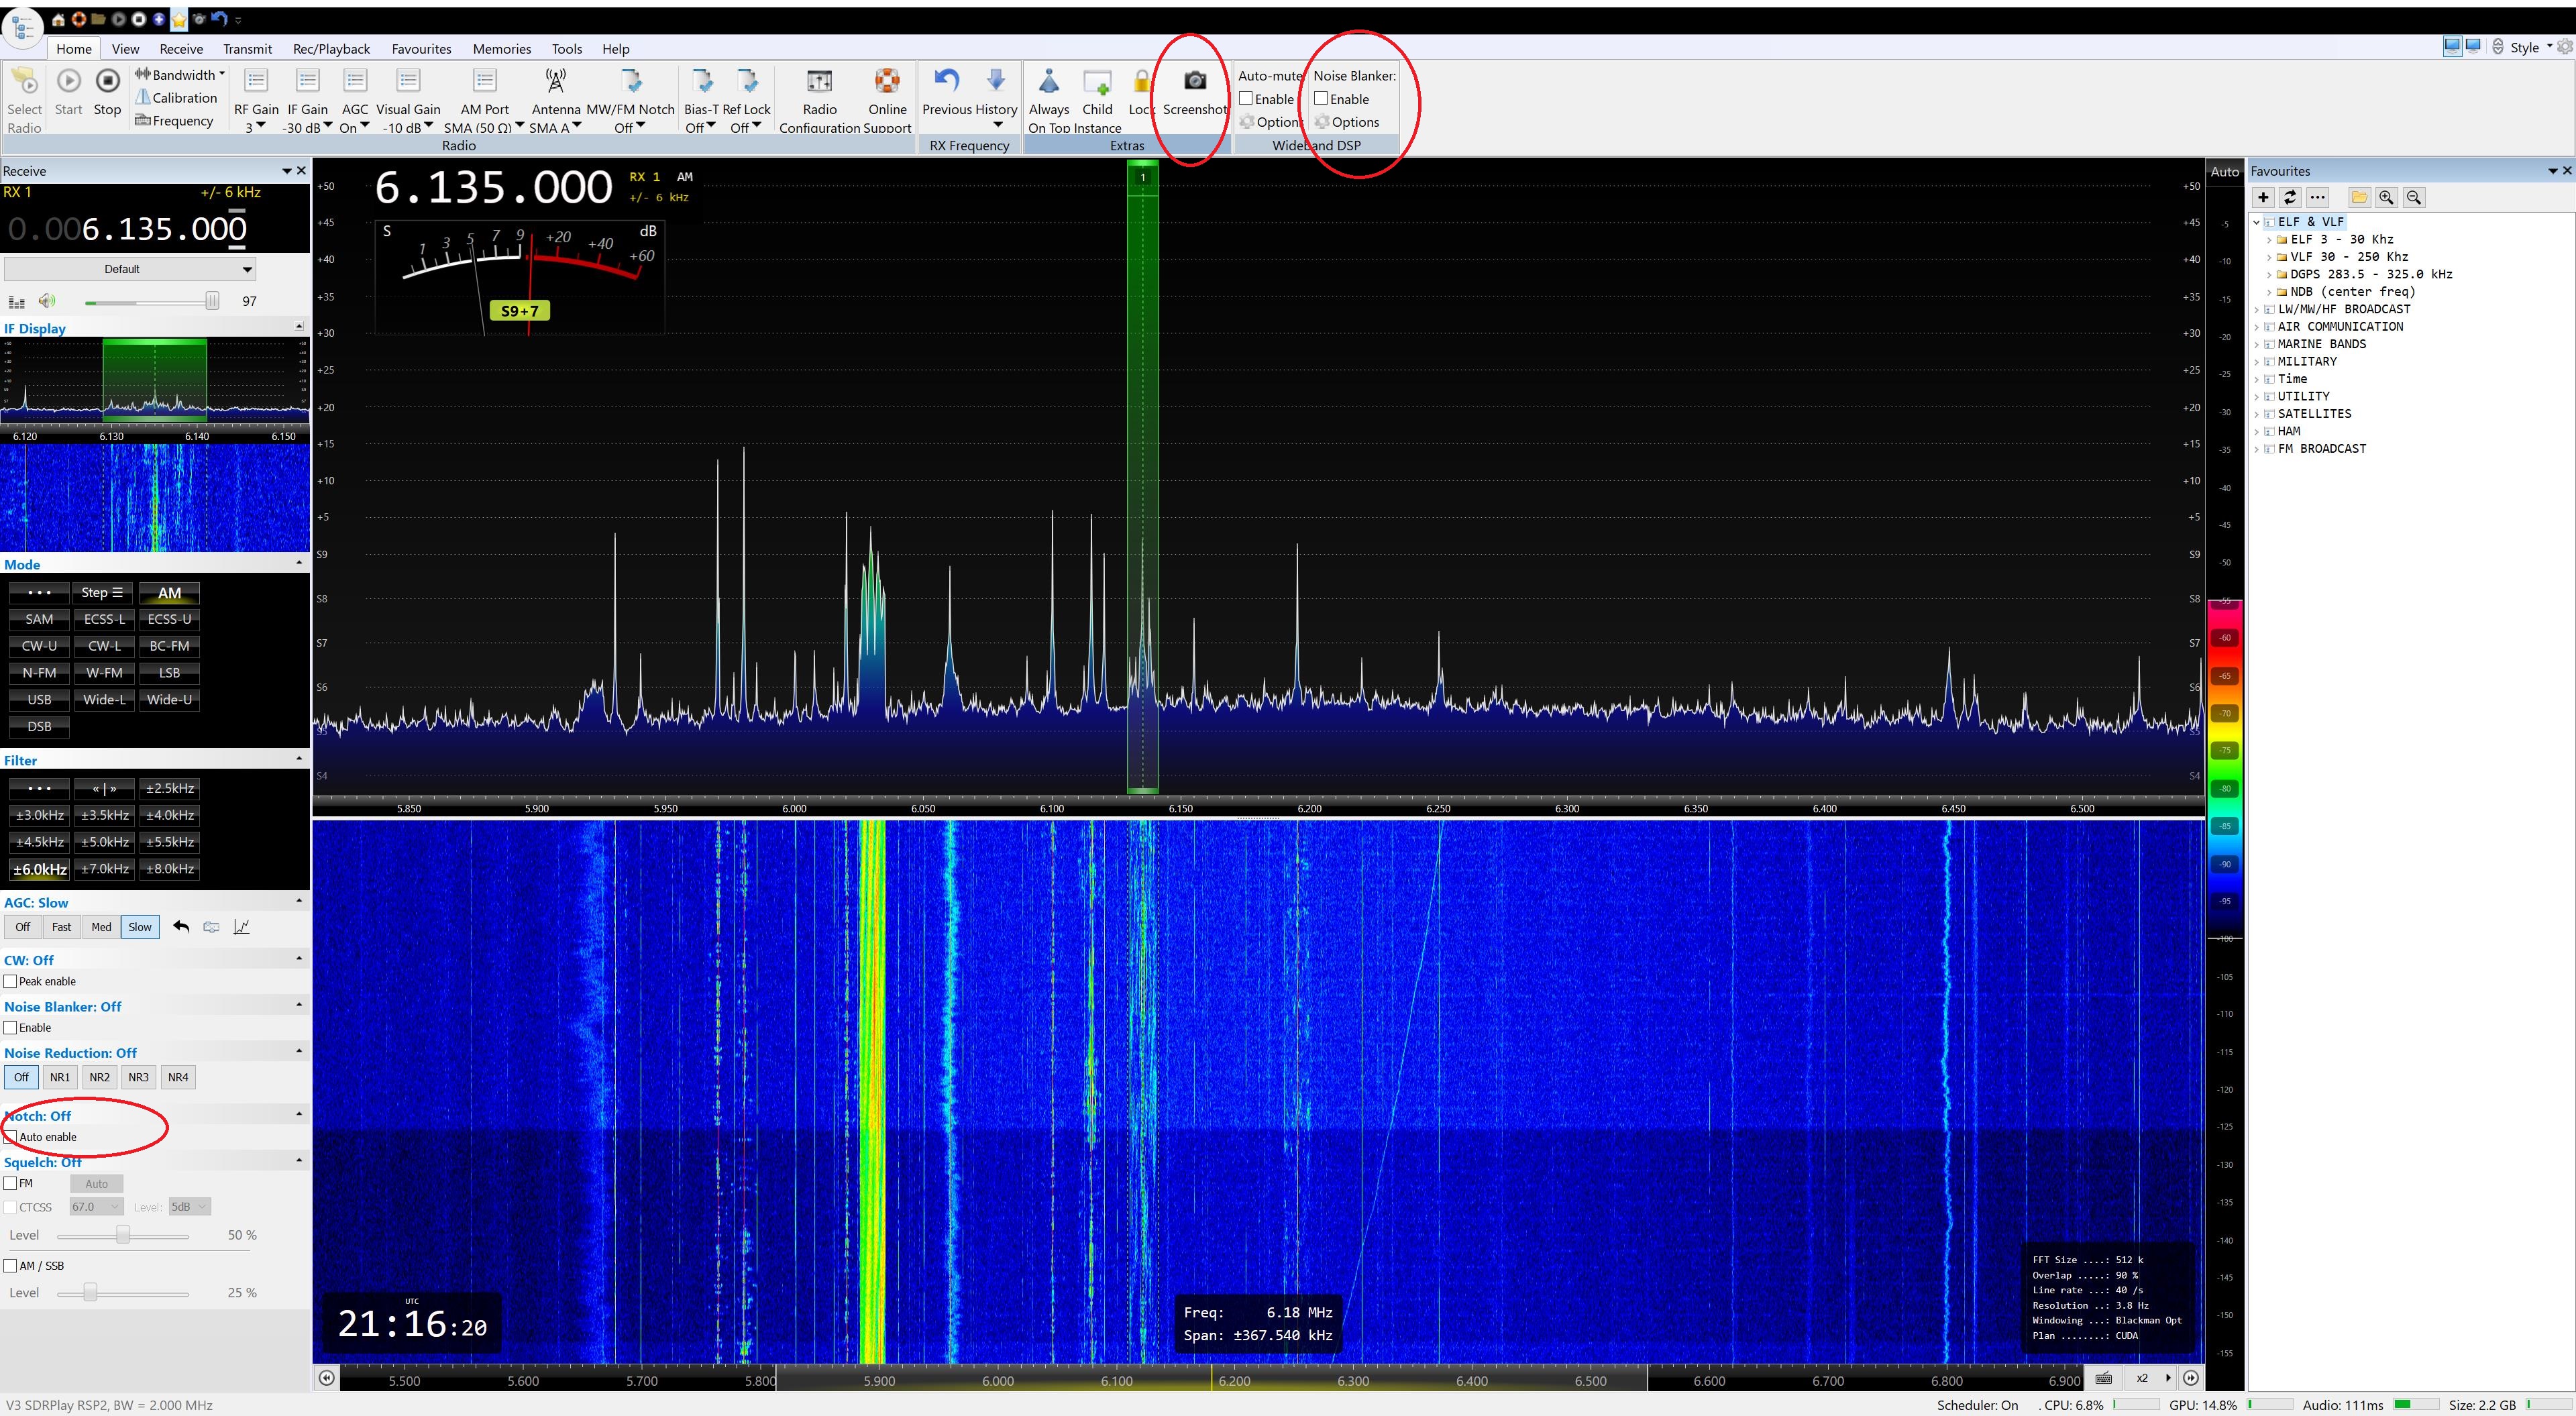Click the audio volume slider
The image size is (2576, 1416).
click(150, 301)
